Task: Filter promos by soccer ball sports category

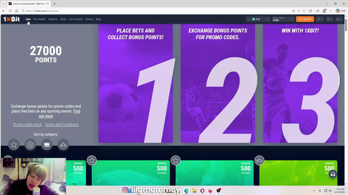Action: [30, 145]
